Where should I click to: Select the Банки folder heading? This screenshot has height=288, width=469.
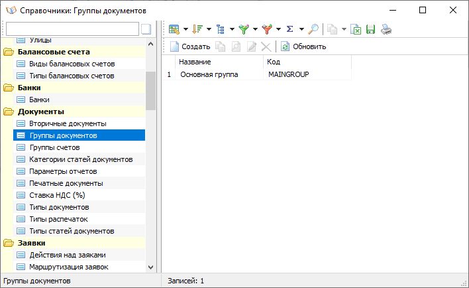(29, 88)
